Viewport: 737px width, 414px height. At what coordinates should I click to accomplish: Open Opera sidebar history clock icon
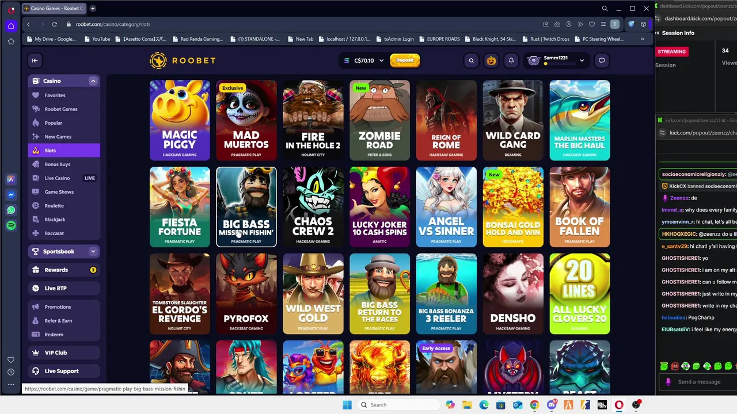(11, 372)
